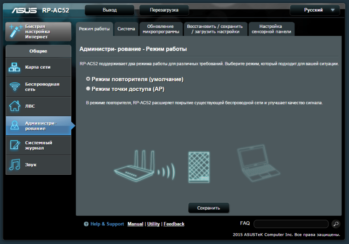Switch to Система tab
The width and height of the screenshot is (349, 244).
pos(126,29)
